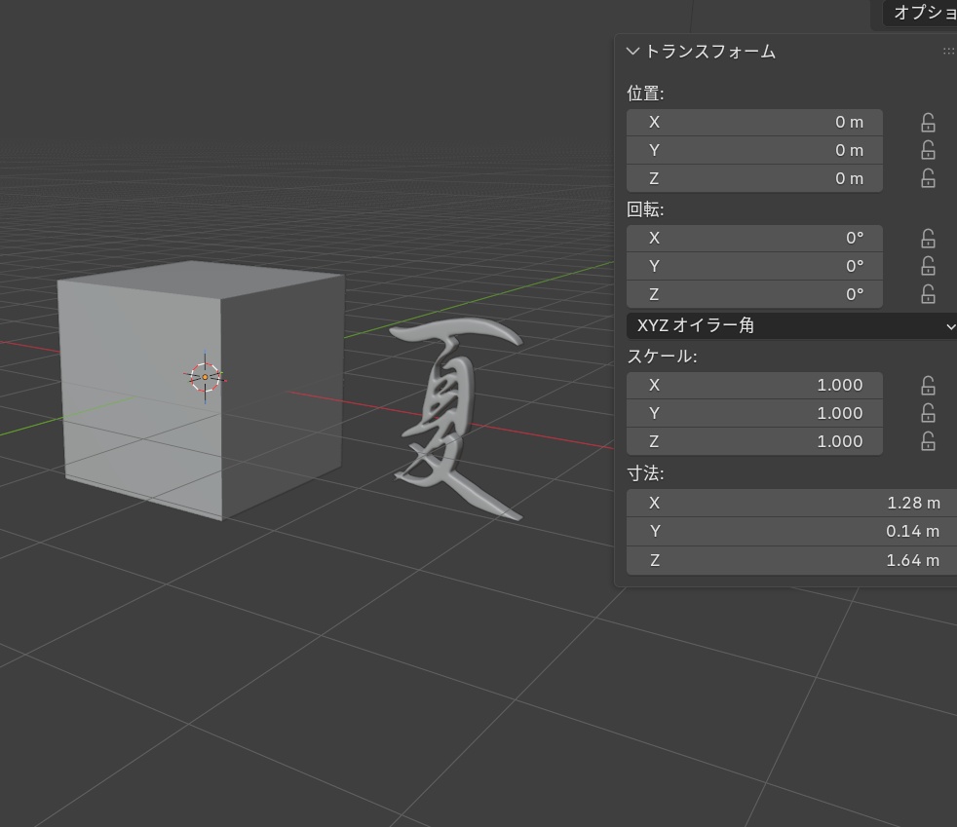Click the スケール Z field
Image resolution: width=957 pixels, height=827 pixels.
(x=754, y=441)
